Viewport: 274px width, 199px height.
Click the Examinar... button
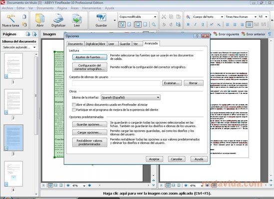[x=172, y=83]
